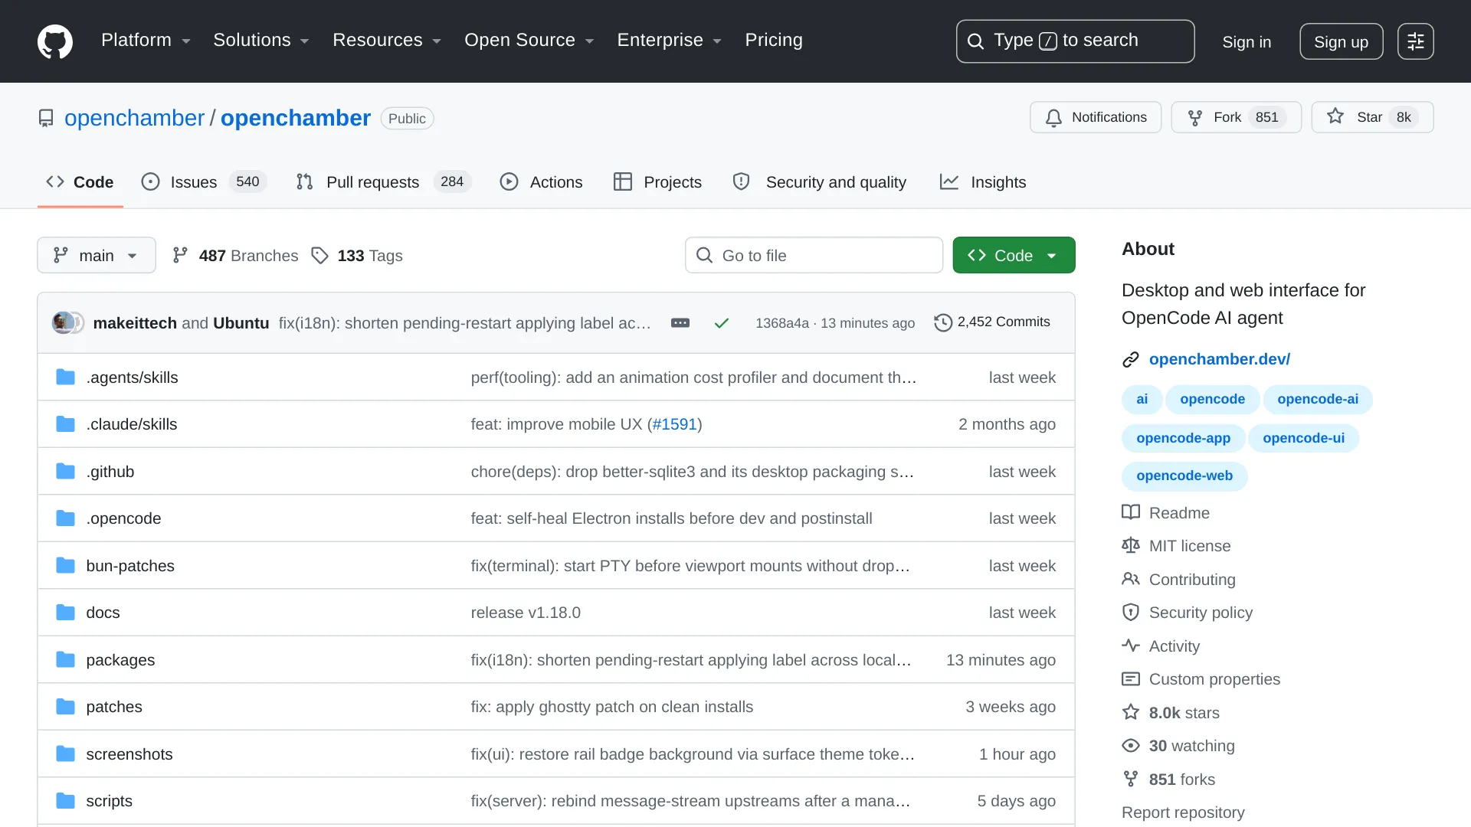The width and height of the screenshot is (1471, 827).
Task: Expand the Resources menu
Action: point(387,41)
